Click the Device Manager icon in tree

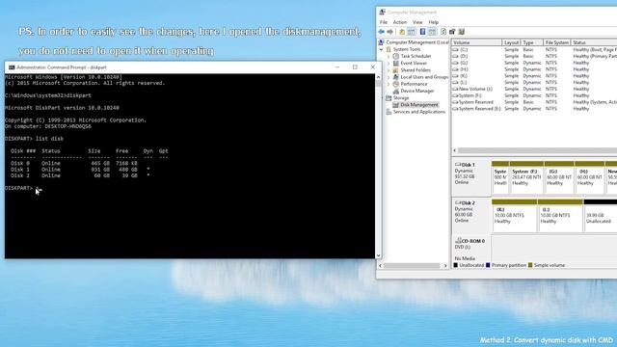coord(396,91)
